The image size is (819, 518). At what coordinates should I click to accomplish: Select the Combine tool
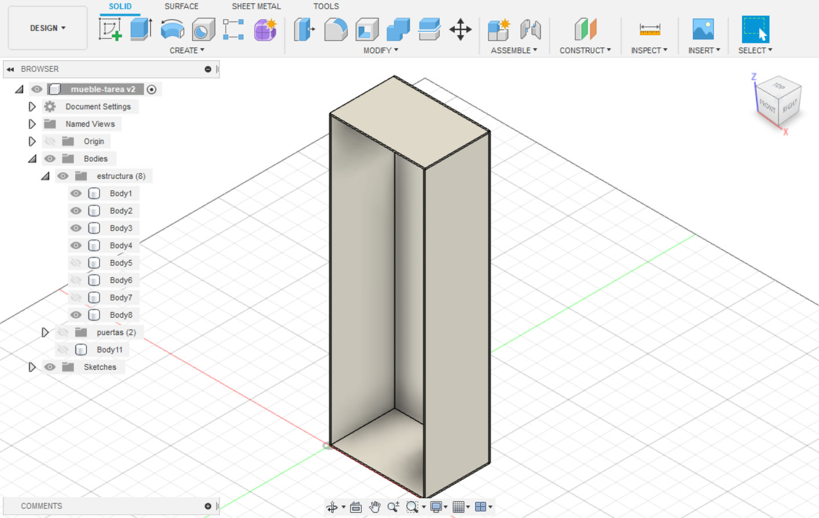tap(398, 29)
